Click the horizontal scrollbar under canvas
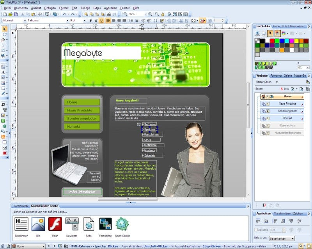Viewport: 312px width, 249px height. click(x=128, y=199)
